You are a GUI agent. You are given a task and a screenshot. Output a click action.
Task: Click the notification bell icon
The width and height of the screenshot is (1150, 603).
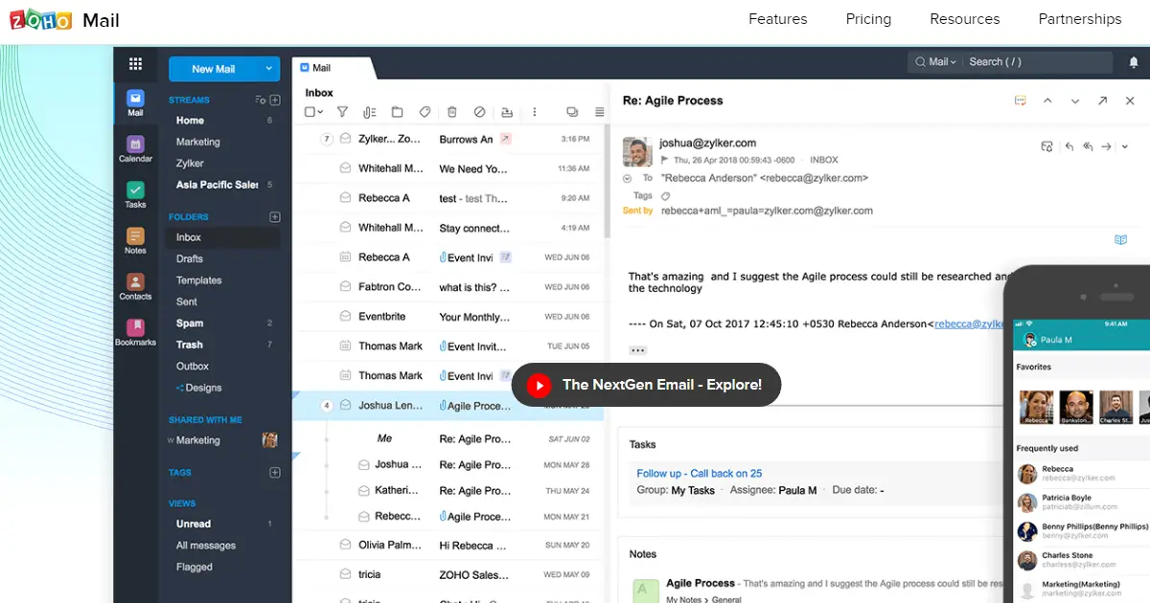pos(1134,62)
